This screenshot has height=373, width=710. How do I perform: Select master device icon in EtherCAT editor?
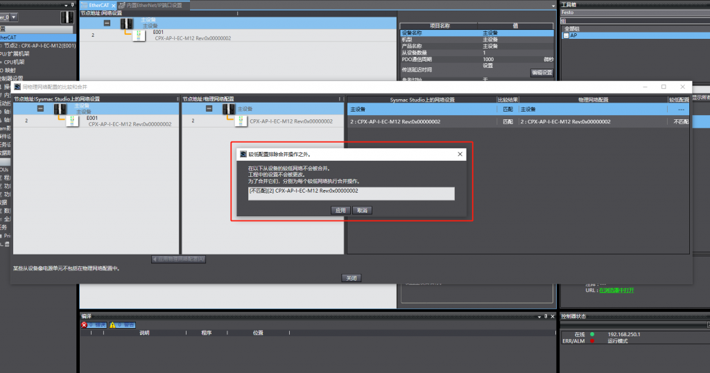(126, 24)
